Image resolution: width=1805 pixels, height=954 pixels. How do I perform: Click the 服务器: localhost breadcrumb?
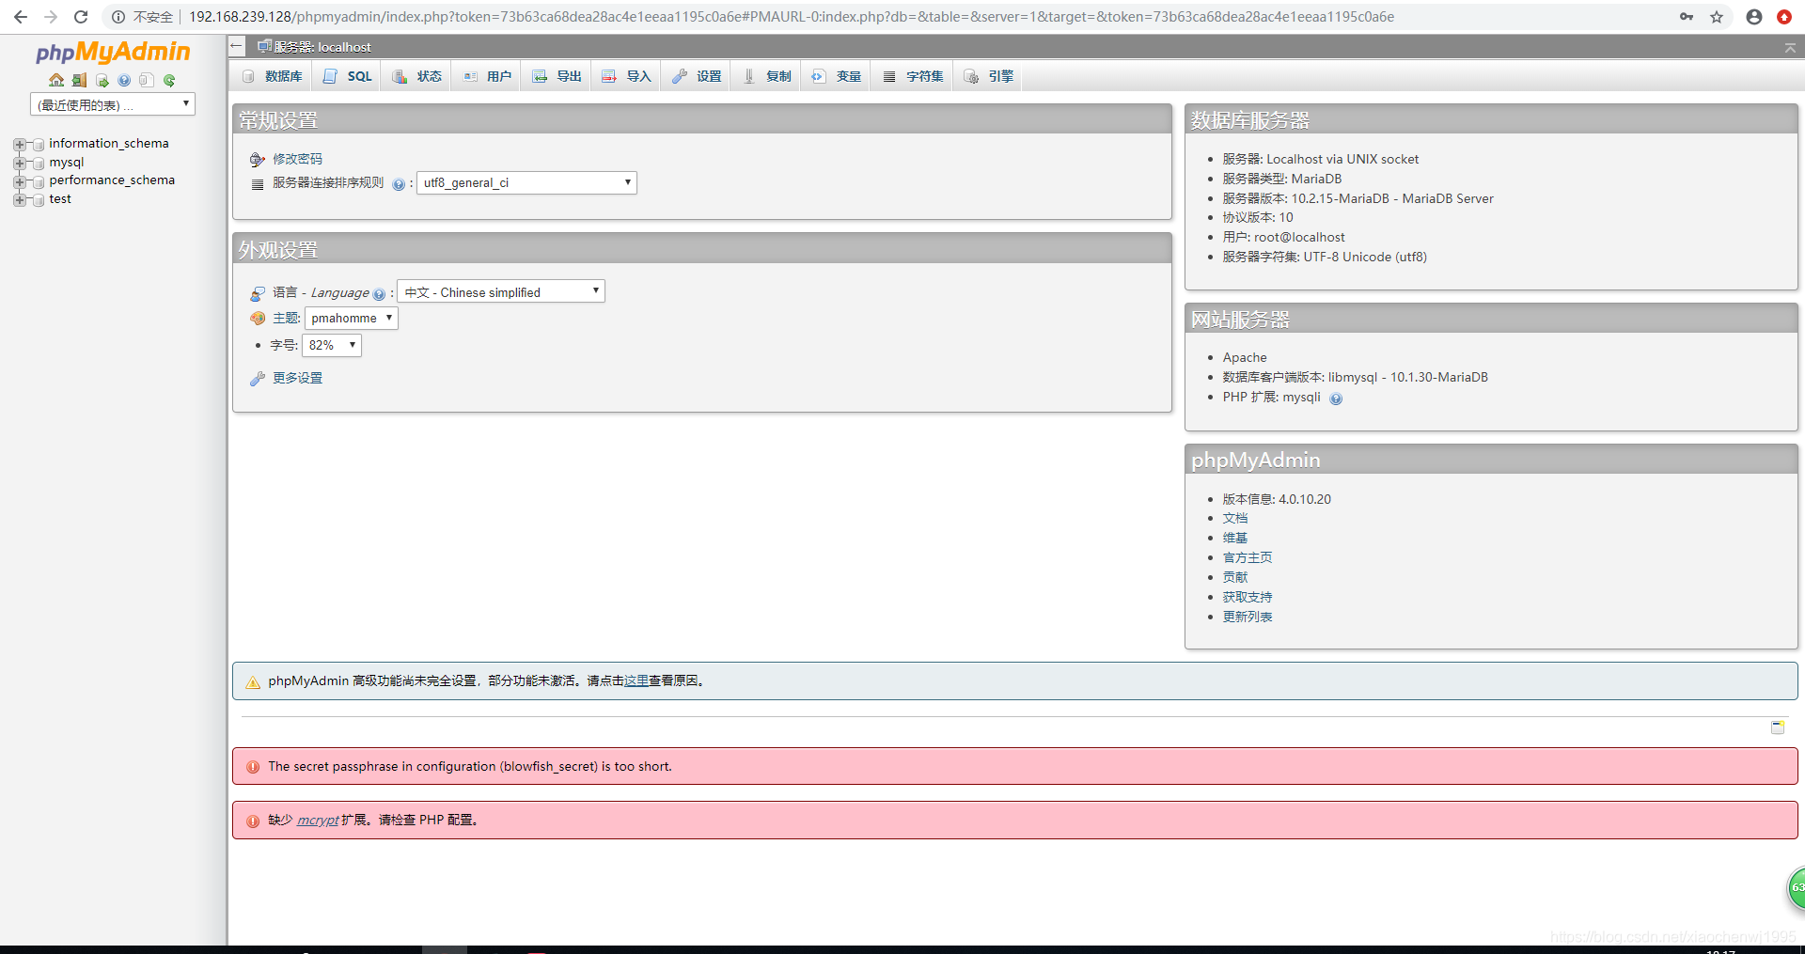(322, 47)
